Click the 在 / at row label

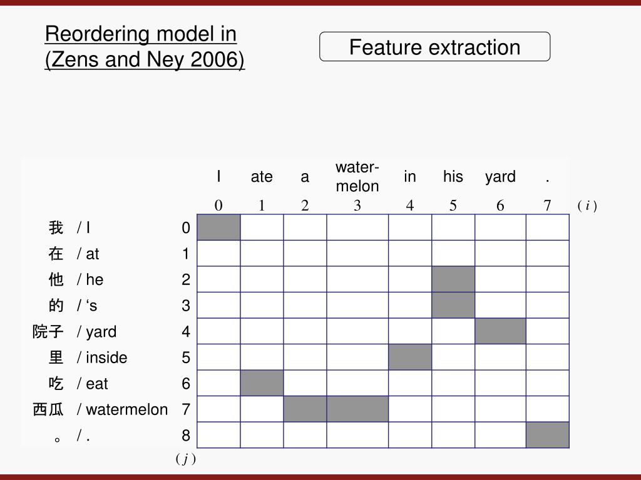point(74,254)
